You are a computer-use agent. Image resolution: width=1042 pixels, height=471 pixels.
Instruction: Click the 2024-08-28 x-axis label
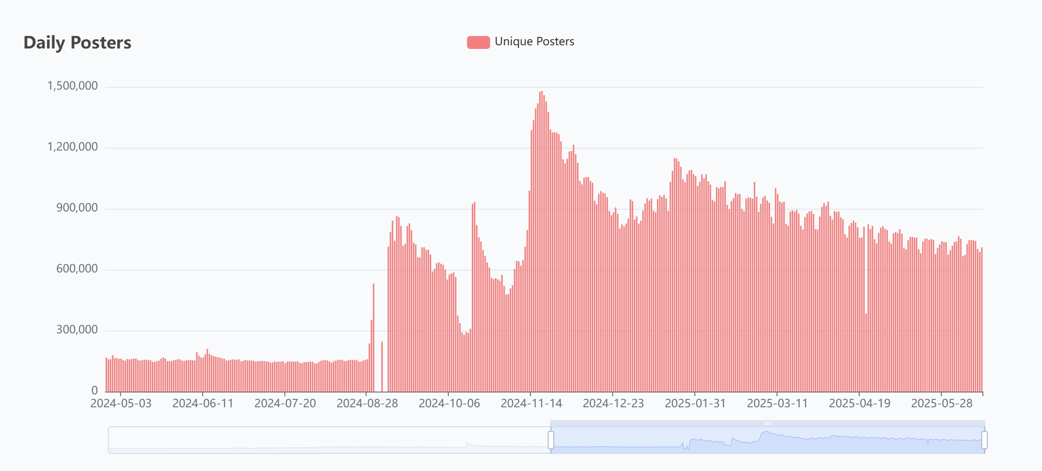[x=367, y=404]
